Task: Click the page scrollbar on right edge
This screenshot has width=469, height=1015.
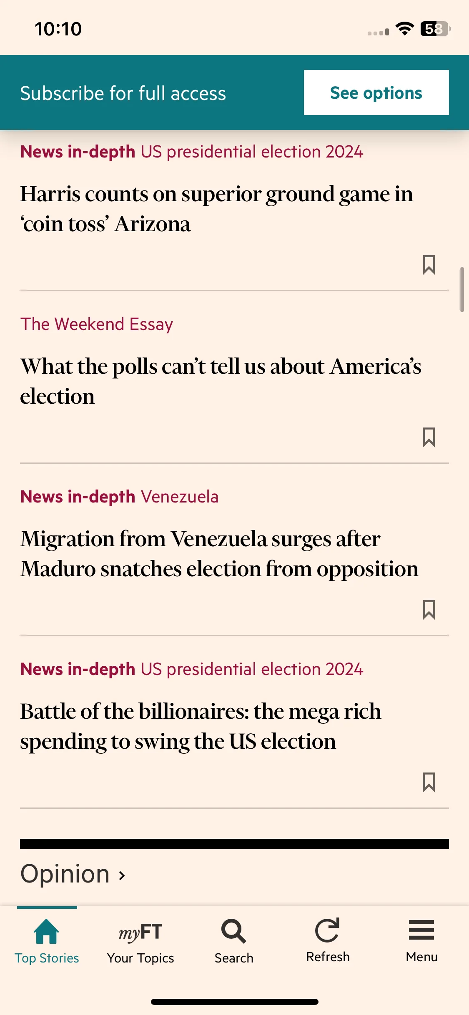Action: click(x=462, y=290)
